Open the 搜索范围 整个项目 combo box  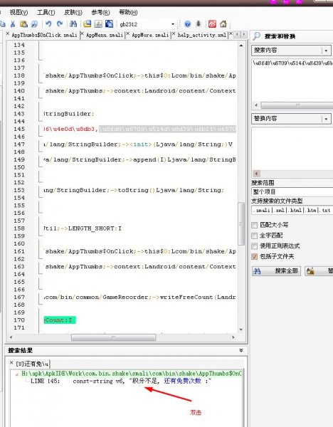[x=292, y=191]
